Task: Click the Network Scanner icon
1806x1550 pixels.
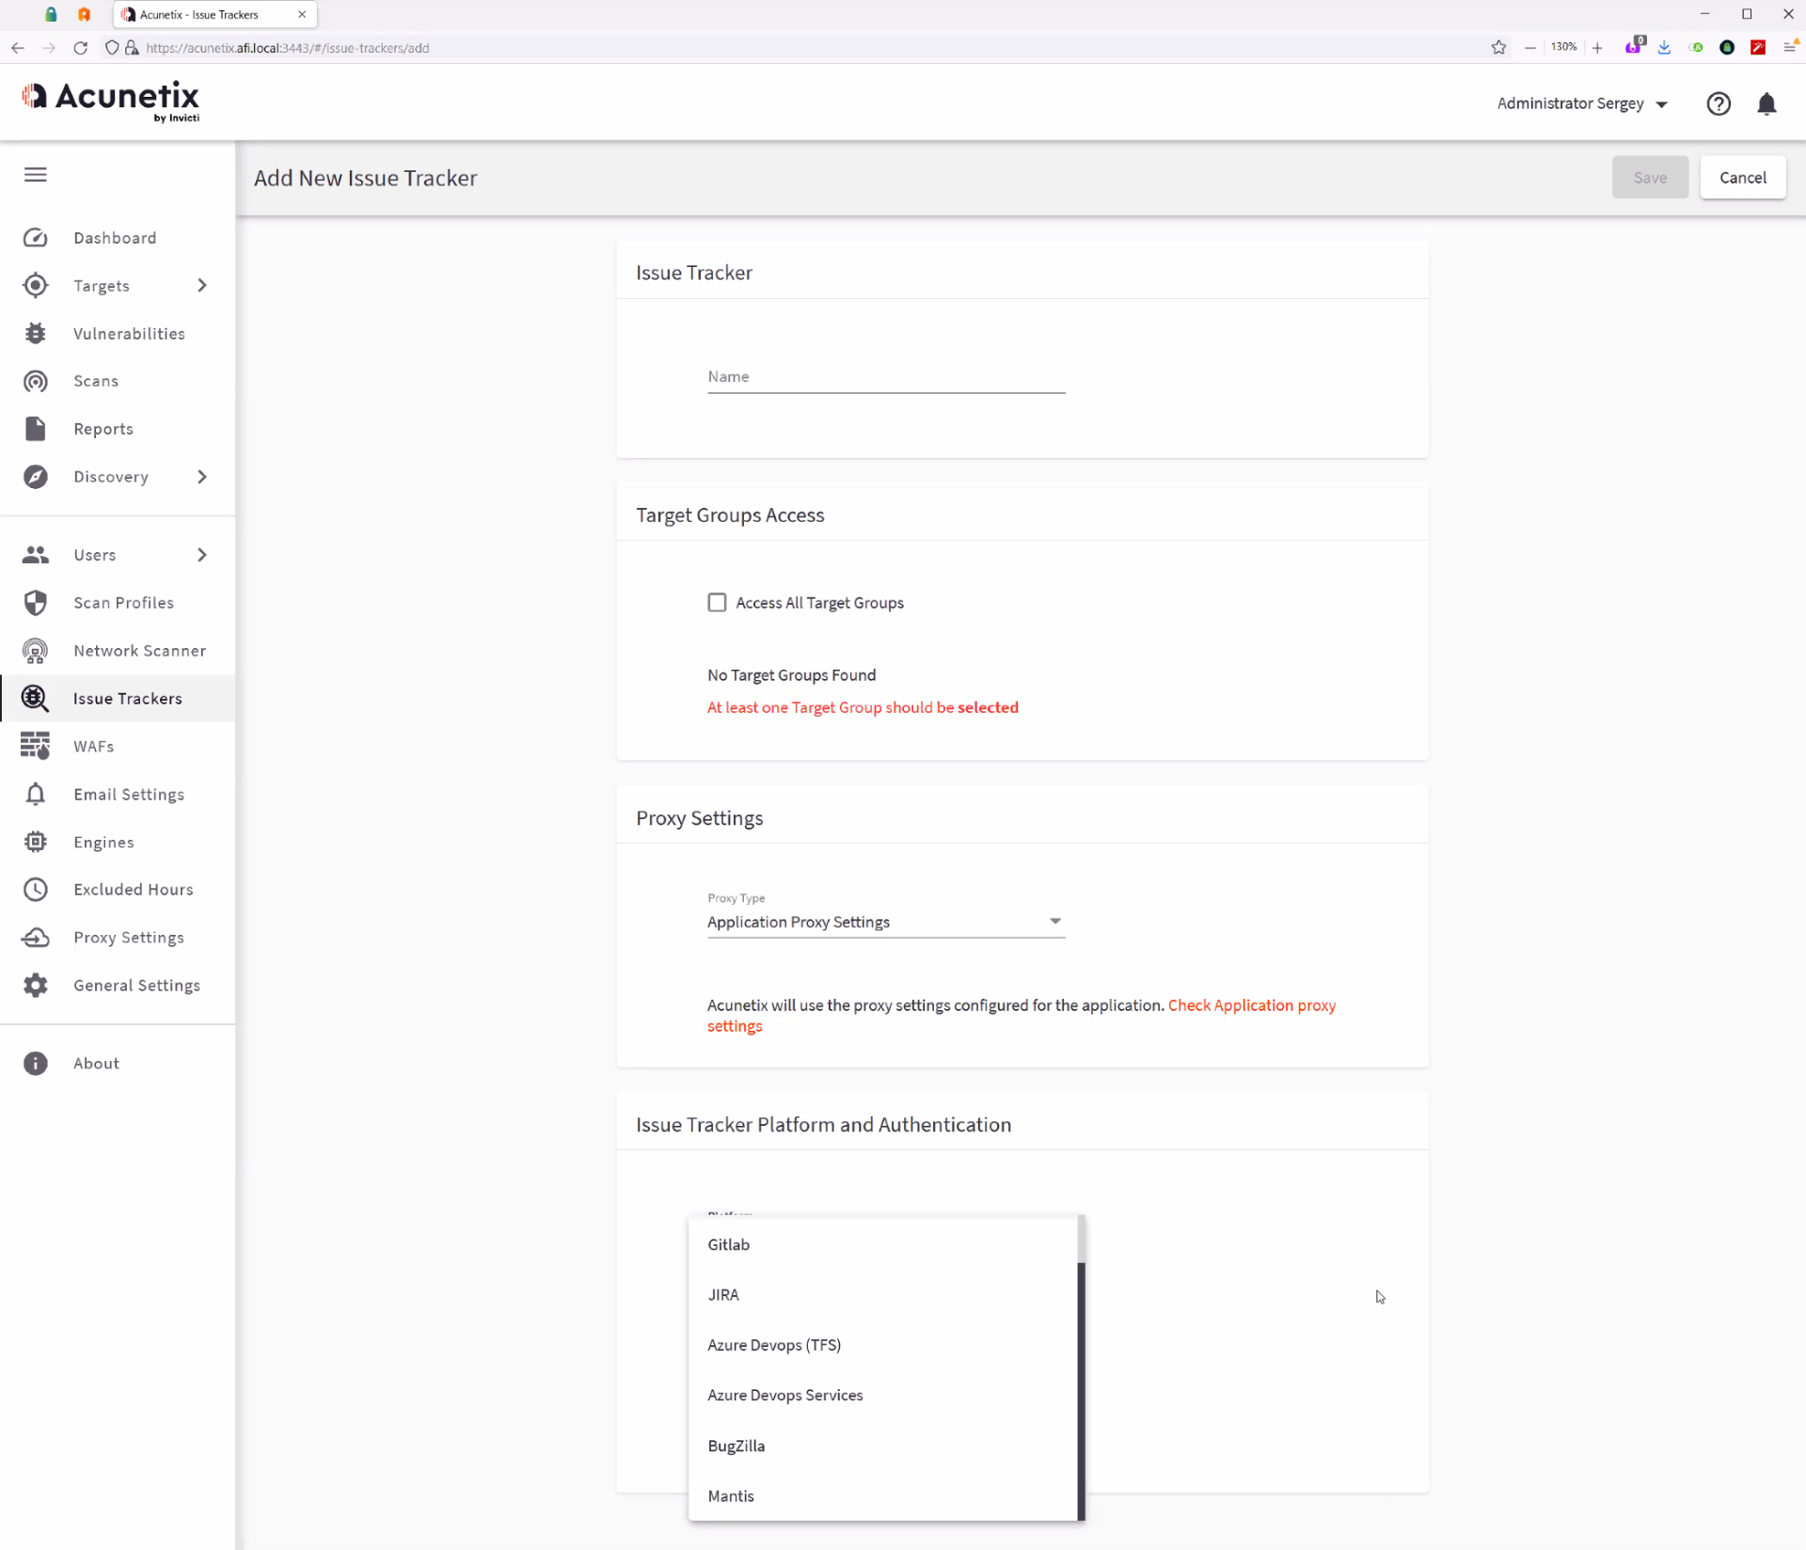Action: [36, 651]
